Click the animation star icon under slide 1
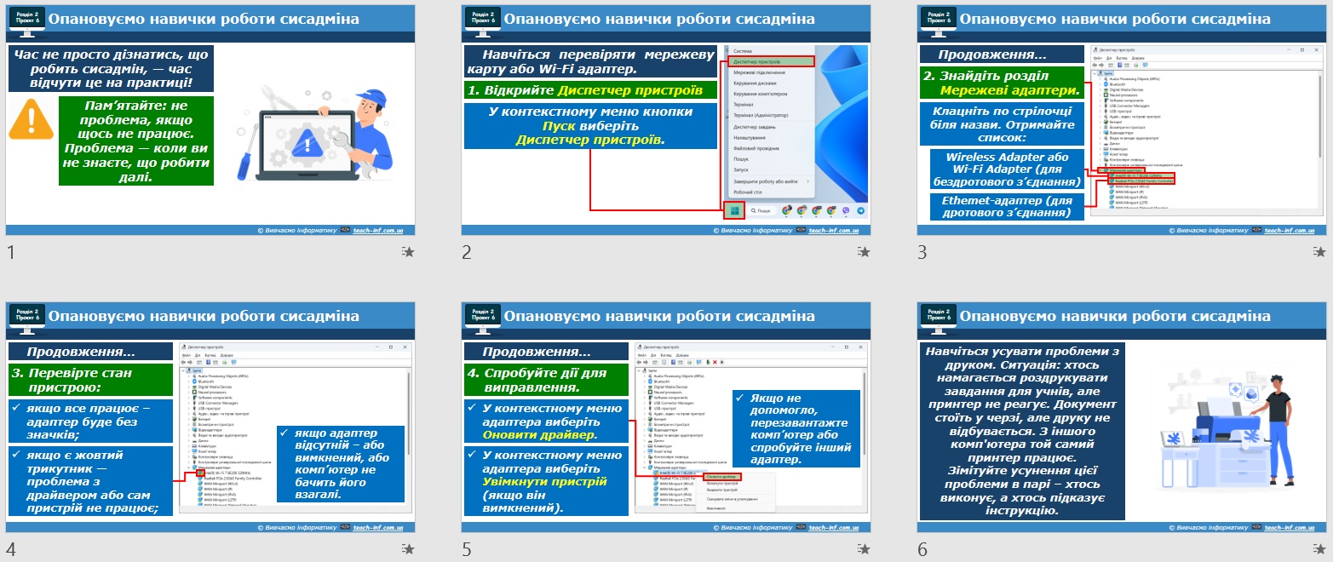This screenshot has width=1333, height=562. (409, 252)
